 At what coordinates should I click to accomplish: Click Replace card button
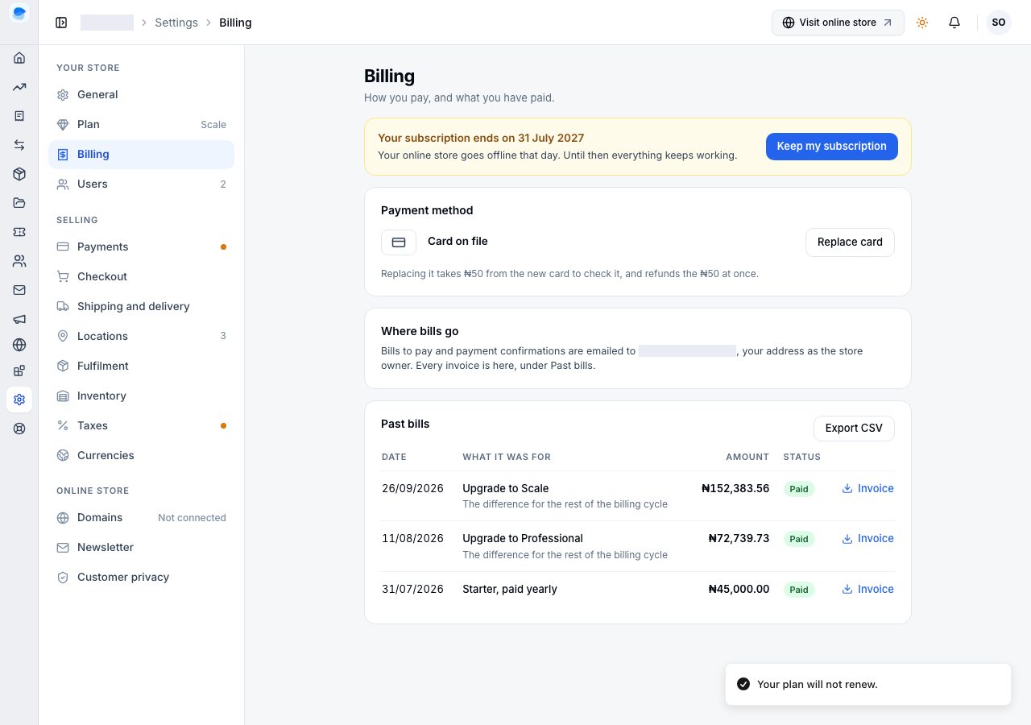coord(850,242)
